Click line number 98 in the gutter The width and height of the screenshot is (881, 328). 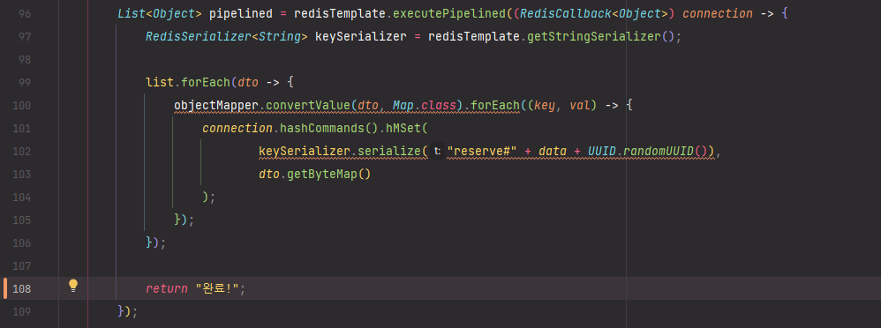pyautogui.click(x=24, y=60)
